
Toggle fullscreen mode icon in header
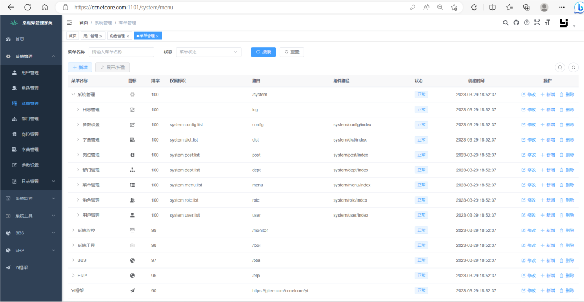coord(537,23)
